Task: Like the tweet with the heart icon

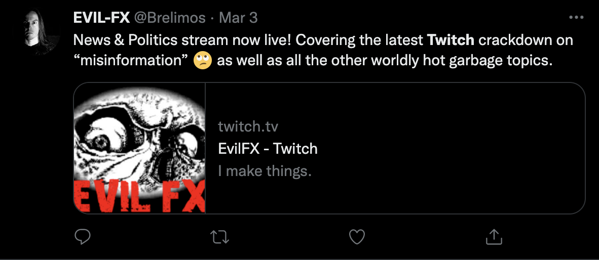Action: (x=357, y=236)
